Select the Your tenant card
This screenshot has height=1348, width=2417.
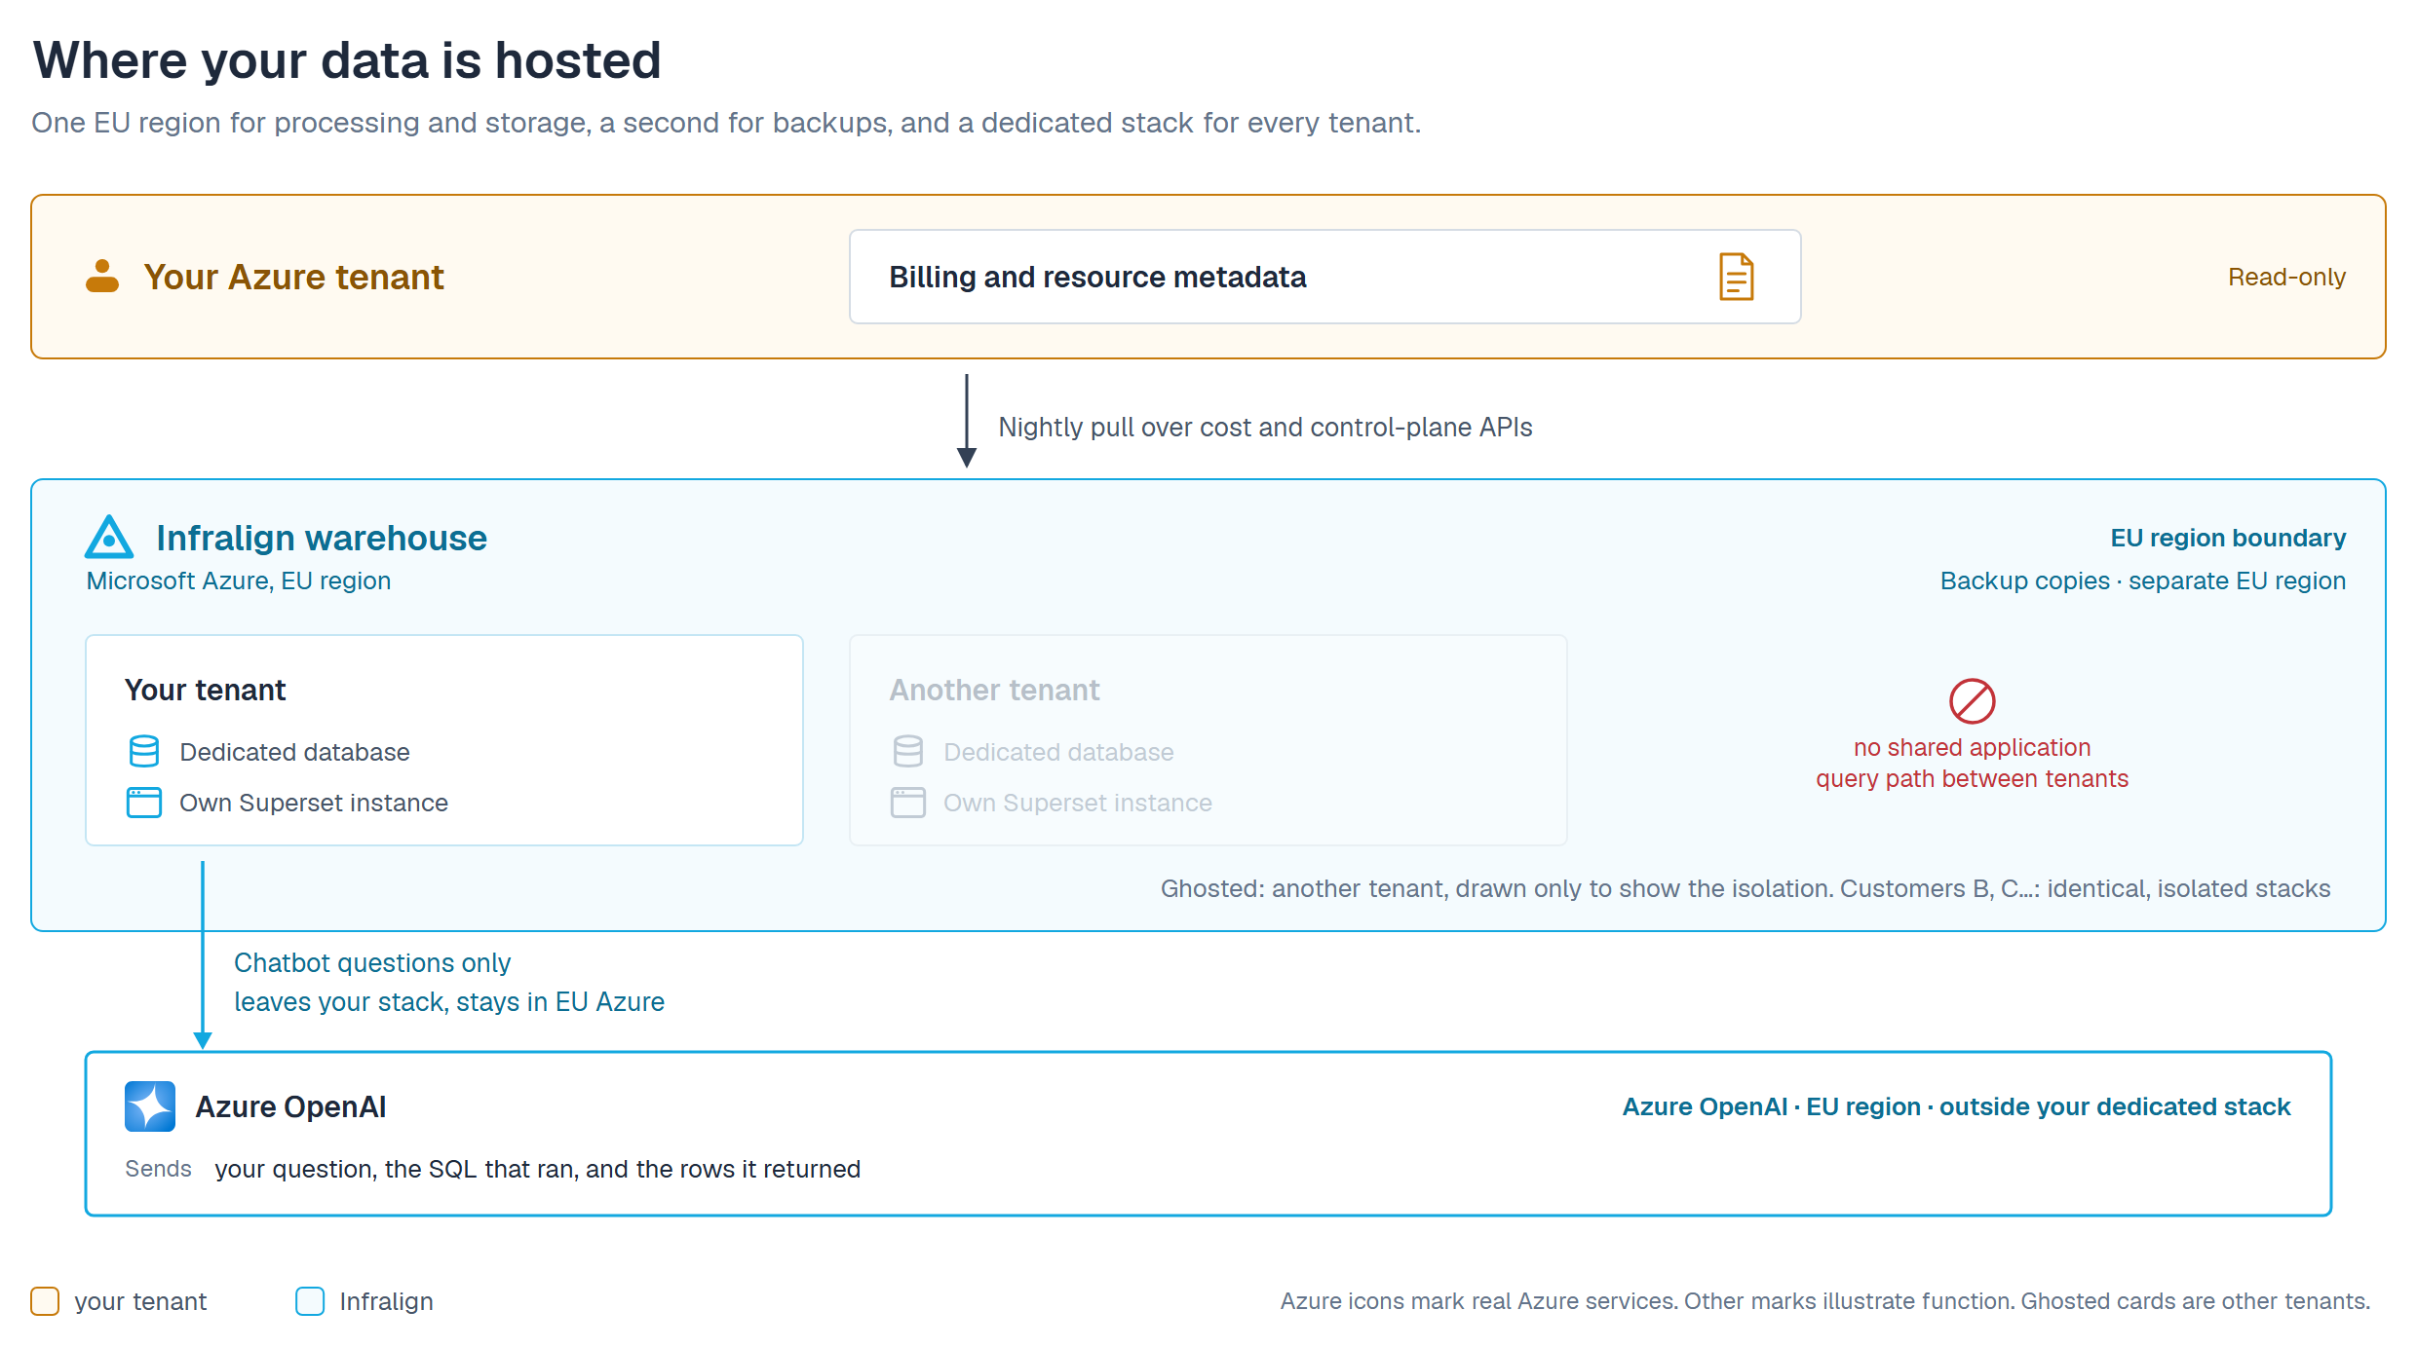pyautogui.click(x=444, y=740)
